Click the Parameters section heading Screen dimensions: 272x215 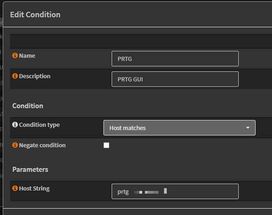point(30,170)
